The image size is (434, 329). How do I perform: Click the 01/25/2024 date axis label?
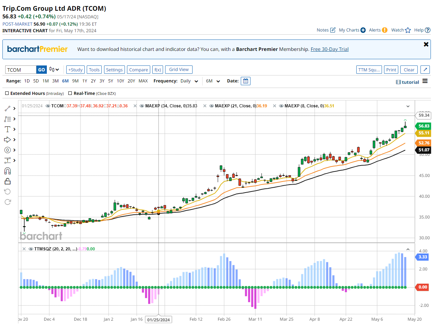click(x=159, y=320)
